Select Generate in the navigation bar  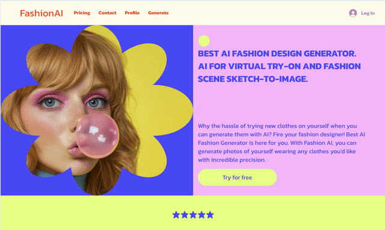coord(158,13)
